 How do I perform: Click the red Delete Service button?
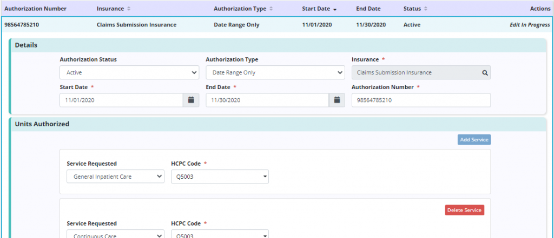point(464,210)
